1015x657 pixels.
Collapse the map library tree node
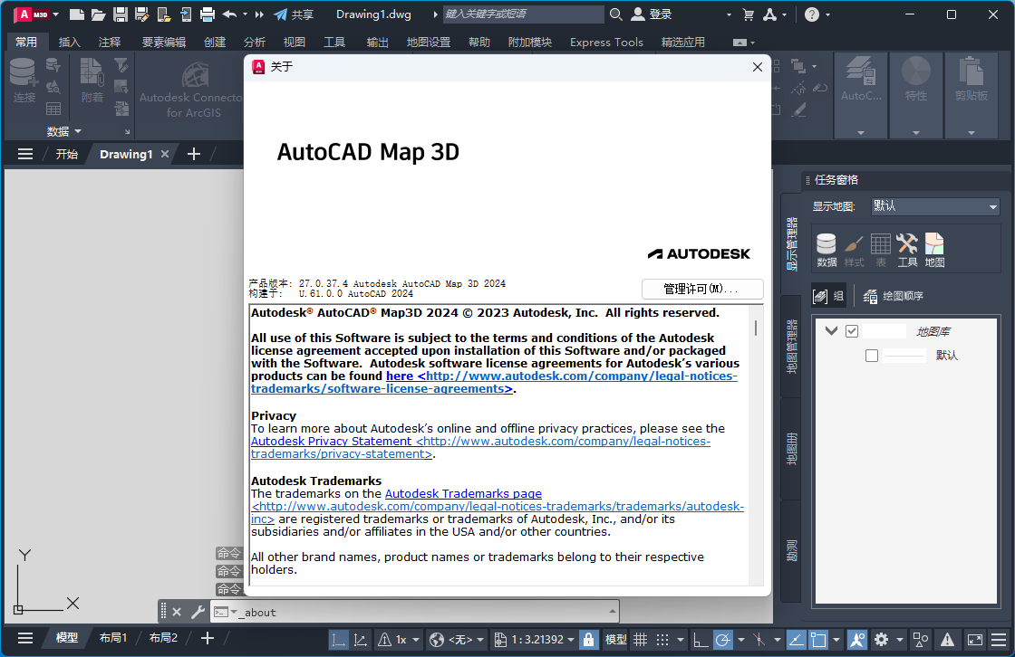click(x=832, y=331)
